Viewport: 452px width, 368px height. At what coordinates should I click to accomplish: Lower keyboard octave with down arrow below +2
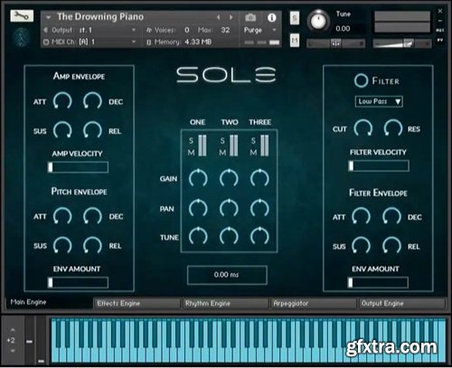pos(13,351)
